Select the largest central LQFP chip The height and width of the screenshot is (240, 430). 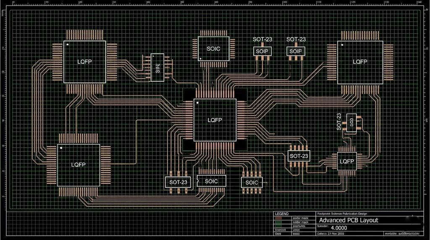215,120
